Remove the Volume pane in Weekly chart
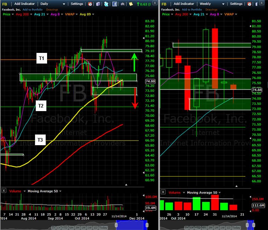Image resolution: width=268 pixels, height=230 pixels. coord(163,192)
